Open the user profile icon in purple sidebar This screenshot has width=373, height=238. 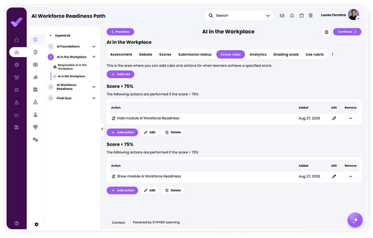click(x=17, y=102)
